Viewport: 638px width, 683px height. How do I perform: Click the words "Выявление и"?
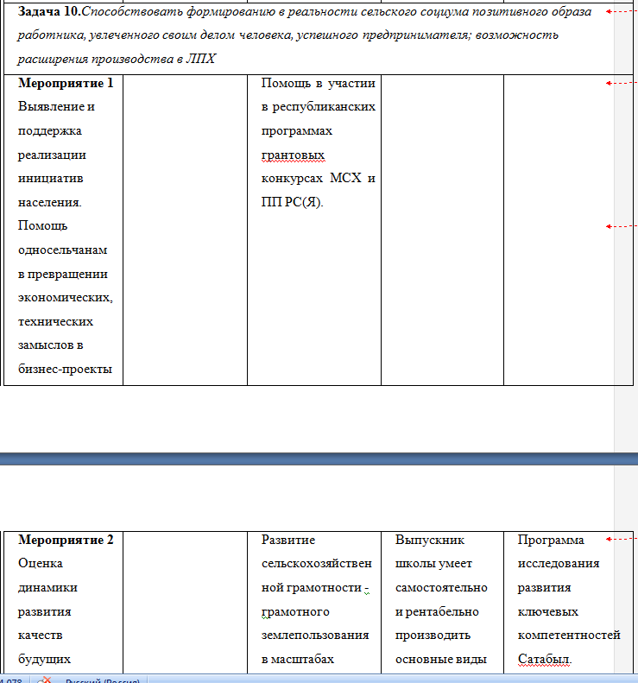click(x=56, y=107)
